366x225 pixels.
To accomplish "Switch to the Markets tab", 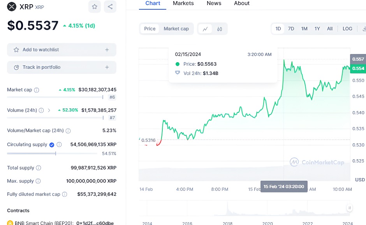I will 183,3.
